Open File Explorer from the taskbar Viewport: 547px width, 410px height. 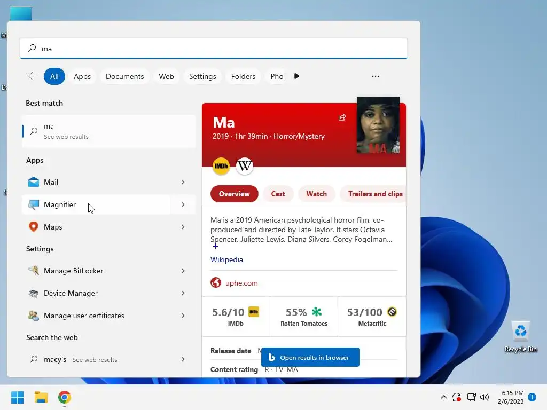(41, 397)
